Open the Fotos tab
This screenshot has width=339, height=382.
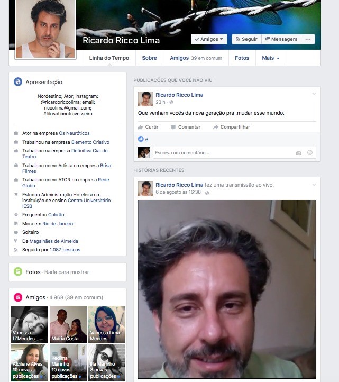(242, 58)
